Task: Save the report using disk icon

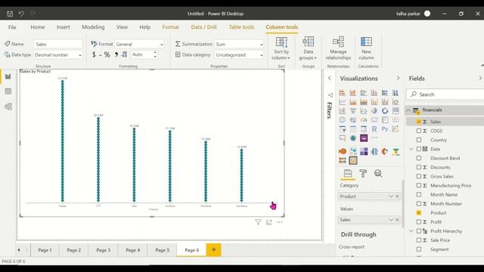Action: coord(10,14)
